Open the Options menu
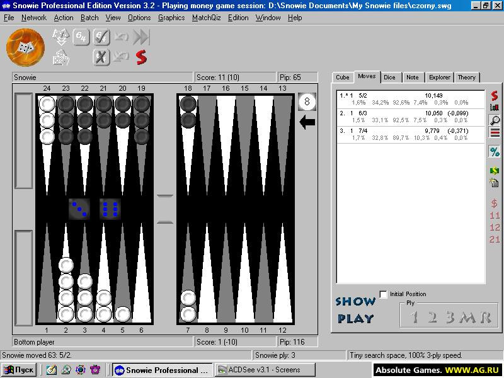The image size is (504, 378). point(139,18)
